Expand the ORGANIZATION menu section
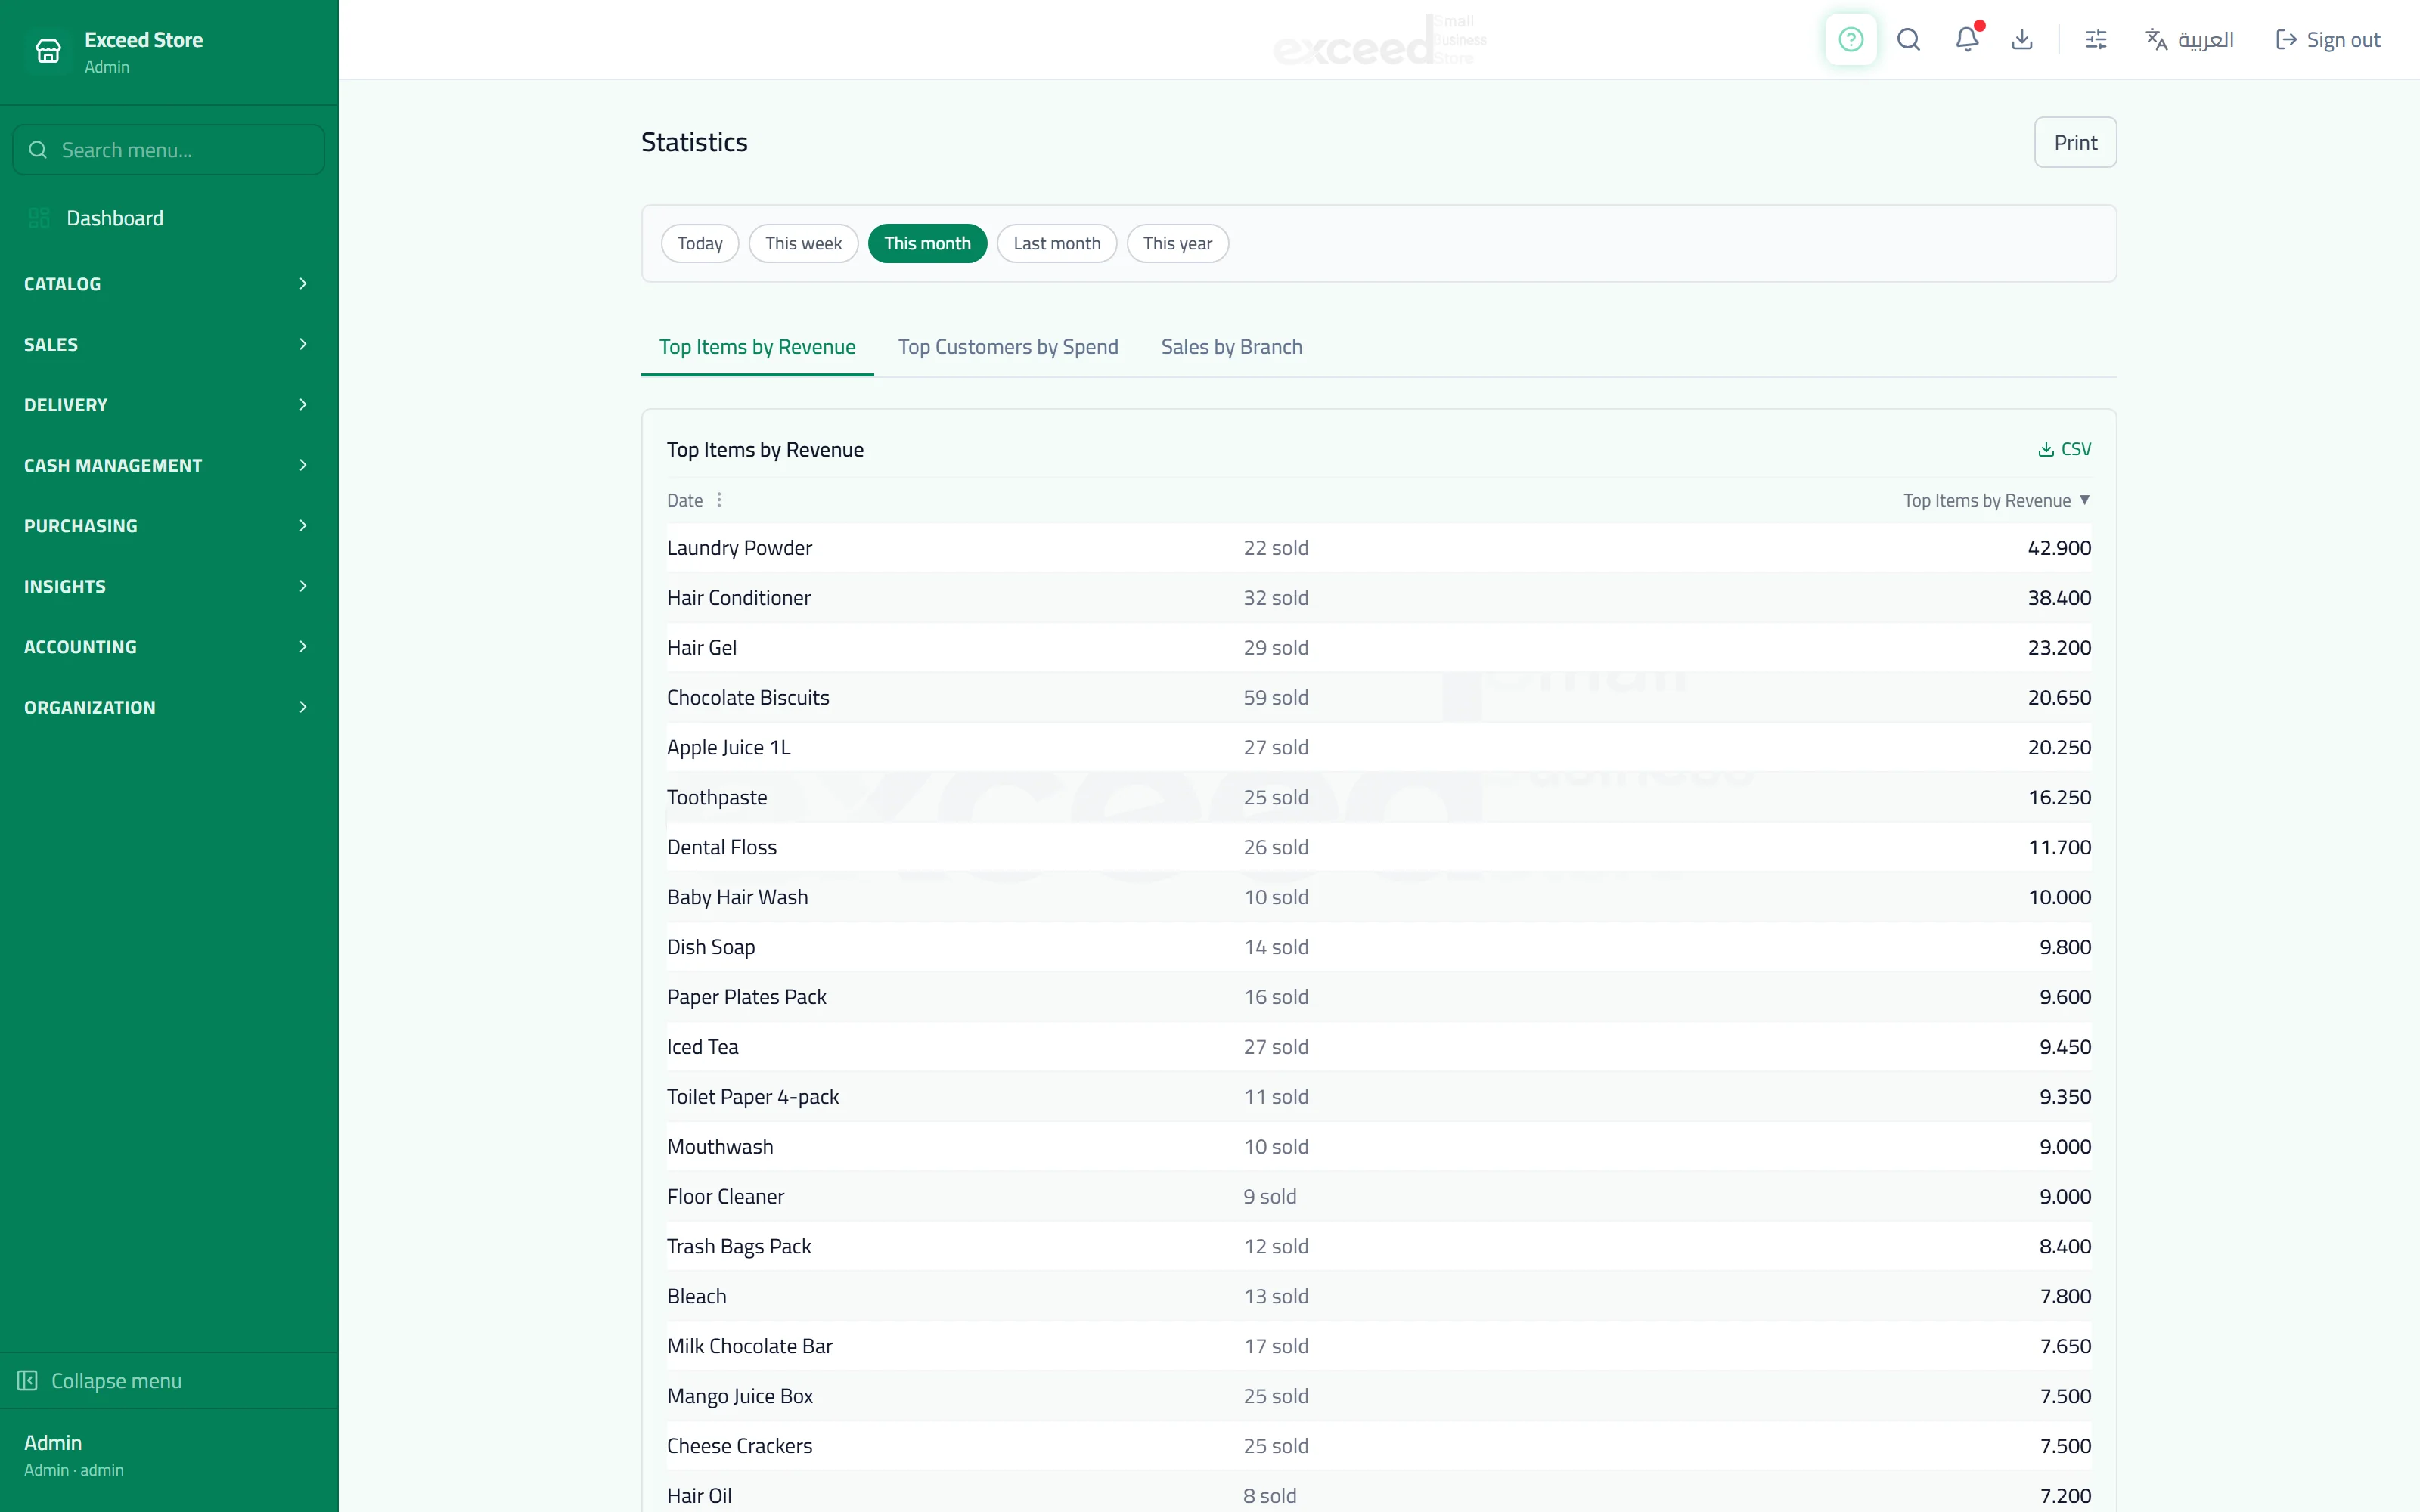This screenshot has width=2420, height=1512. [x=168, y=707]
